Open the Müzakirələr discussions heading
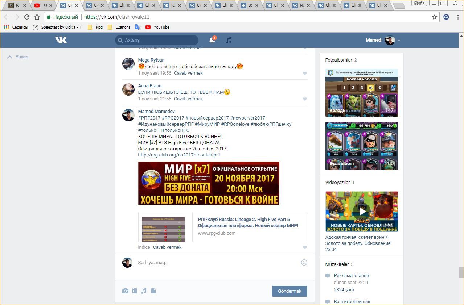Screen dimensions: 464x305 337,264
